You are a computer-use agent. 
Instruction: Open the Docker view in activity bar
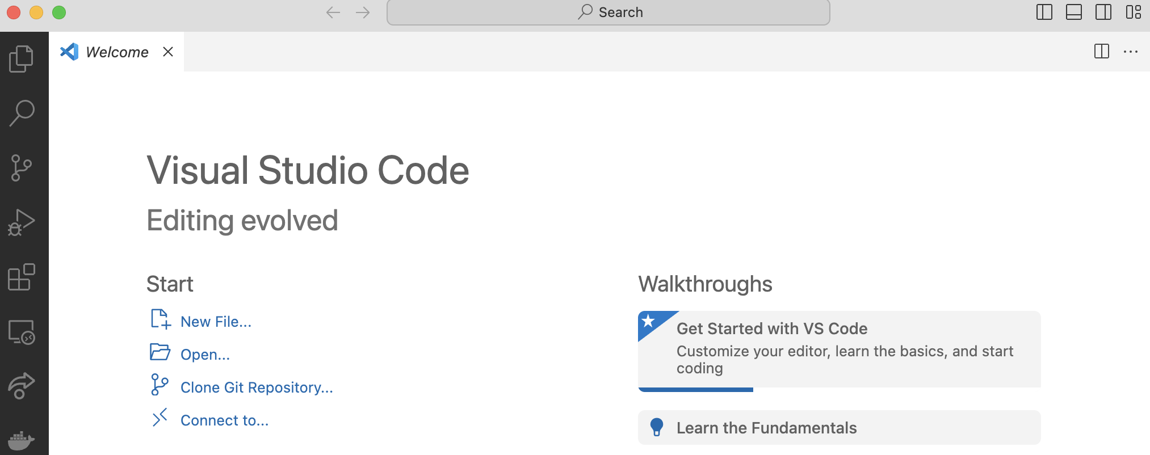(22, 440)
